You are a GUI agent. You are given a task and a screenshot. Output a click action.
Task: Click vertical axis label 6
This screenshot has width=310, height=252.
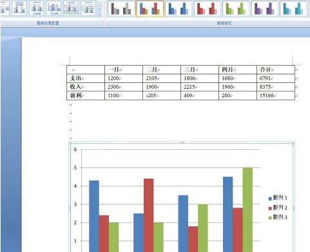click(x=75, y=150)
